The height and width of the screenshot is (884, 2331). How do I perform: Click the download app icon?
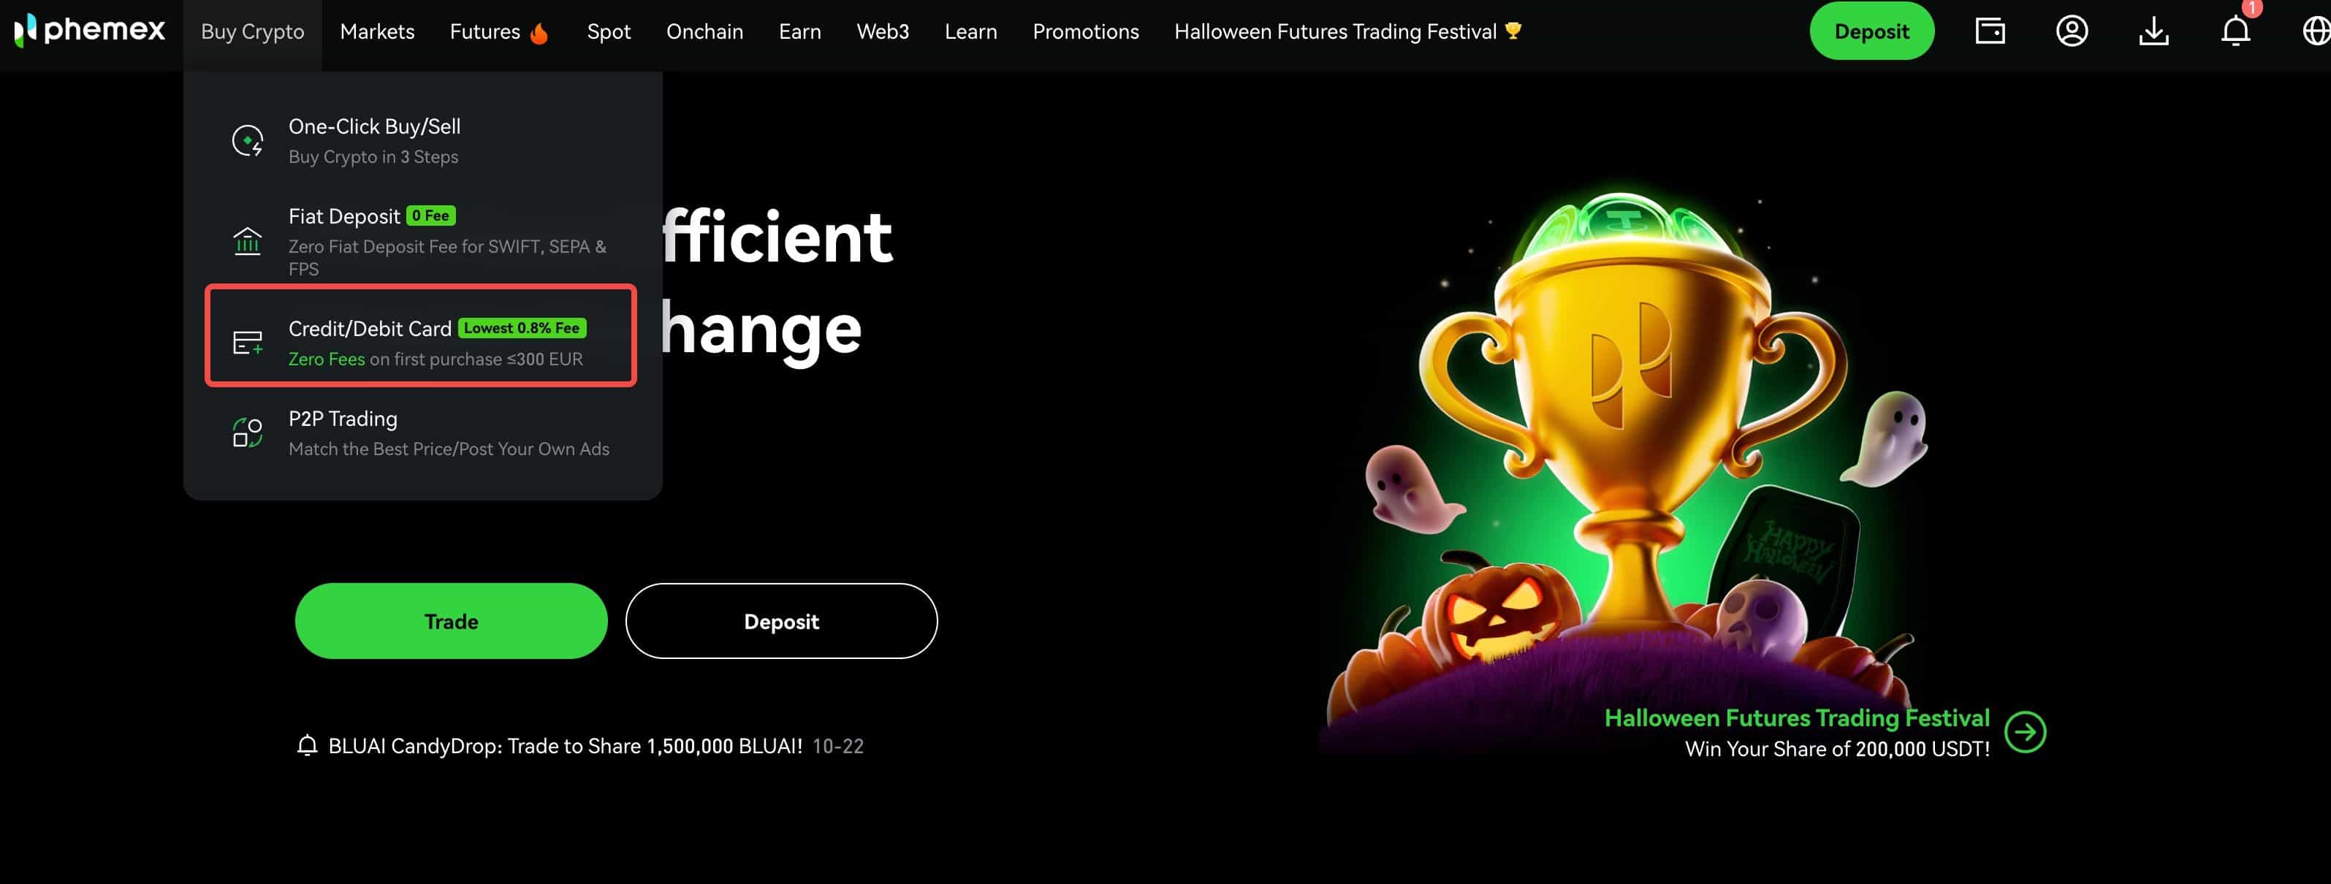[x=2153, y=31]
